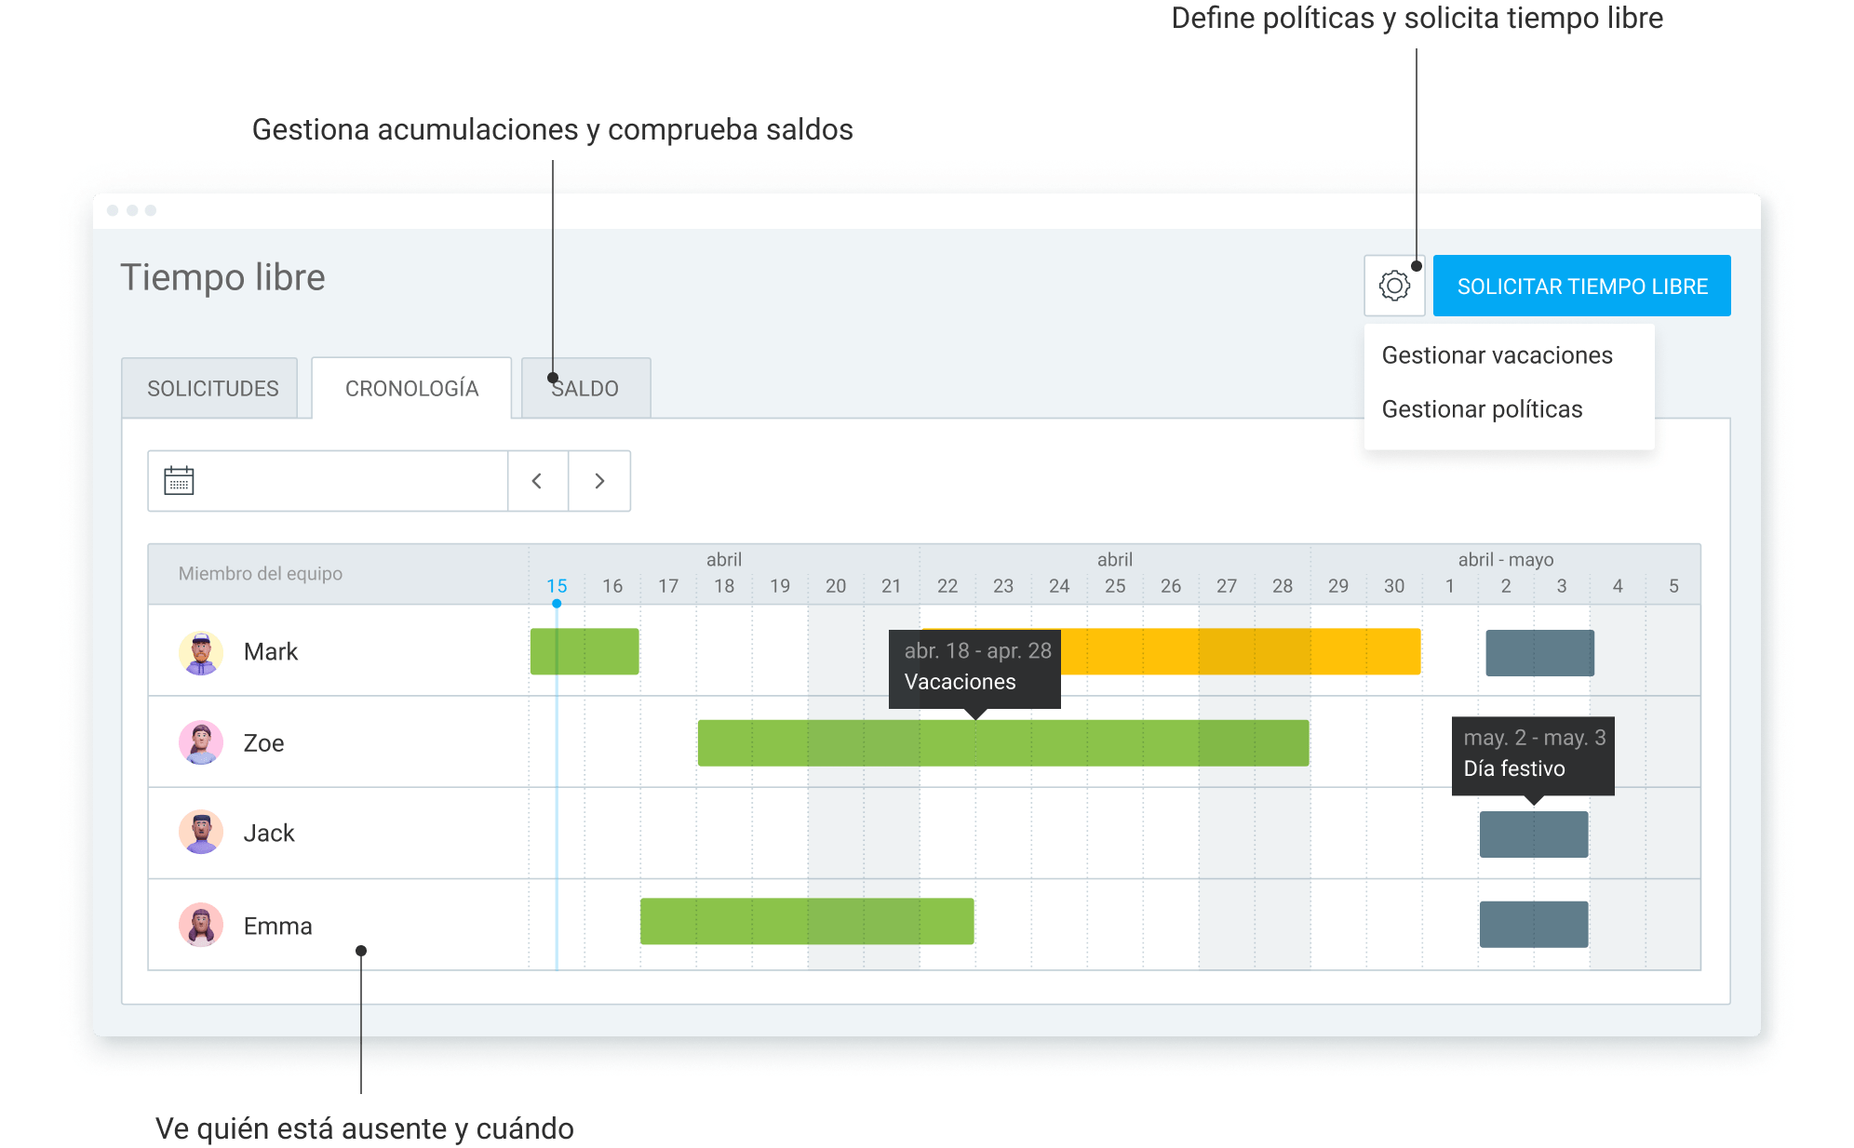The image size is (1854, 1148).
Task: Click the name Jack
Action: click(x=269, y=834)
